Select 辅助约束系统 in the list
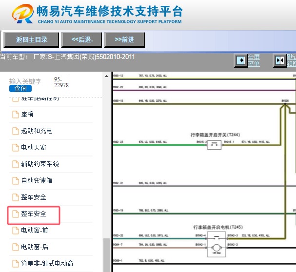296x272 pixels. tap(40, 164)
